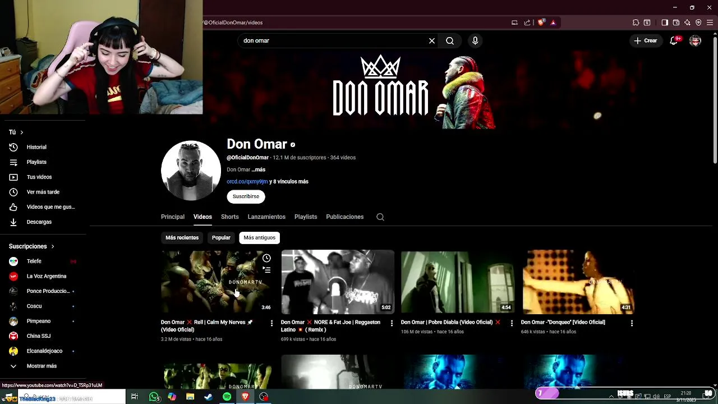Click Watch later clock on first thumbnail
This screenshot has width=718, height=404.
click(266, 258)
